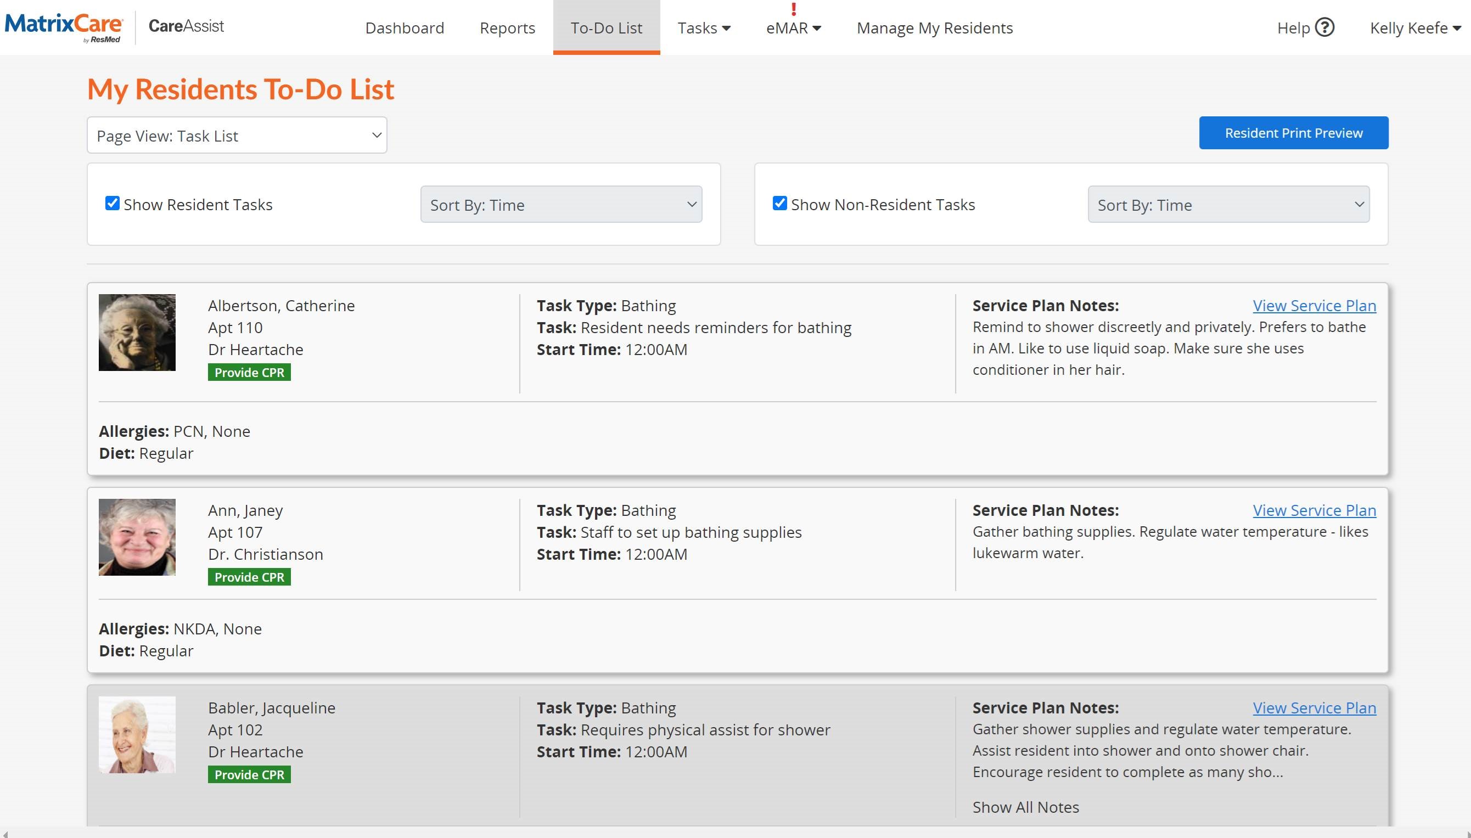This screenshot has height=838, width=1471.
Task: Click Jacqueline Babler's resident photo
Action: coord(137,734)
